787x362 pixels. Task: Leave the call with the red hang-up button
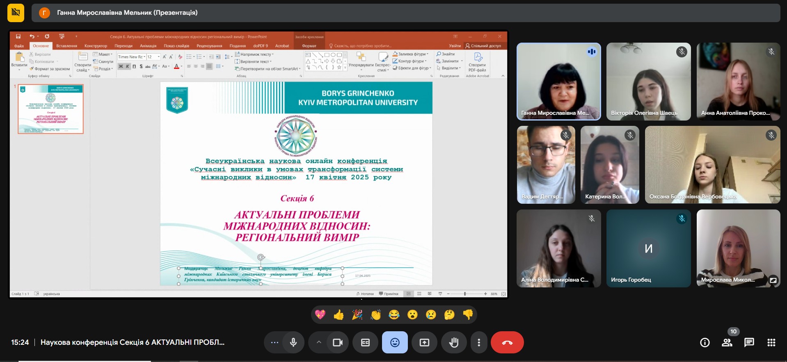507,342
